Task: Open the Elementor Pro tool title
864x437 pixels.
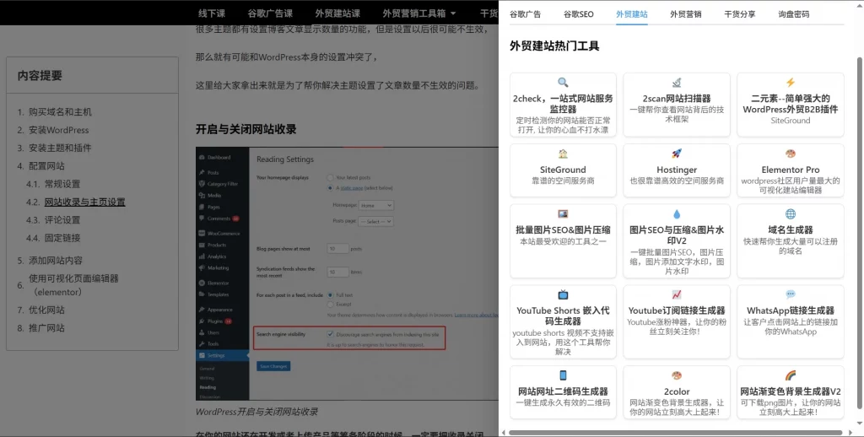Action: pyautogui.click(x=790, y=170)
